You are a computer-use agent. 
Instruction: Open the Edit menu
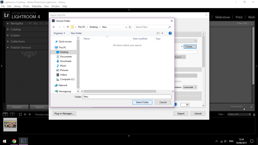9,6
